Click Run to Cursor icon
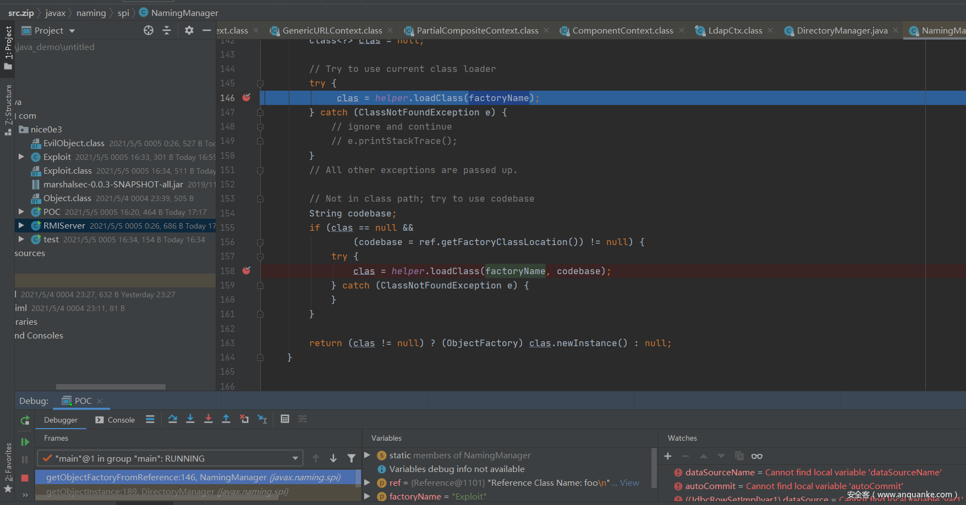Viewport: 966px width, 505px height. (x=262, y=419)
